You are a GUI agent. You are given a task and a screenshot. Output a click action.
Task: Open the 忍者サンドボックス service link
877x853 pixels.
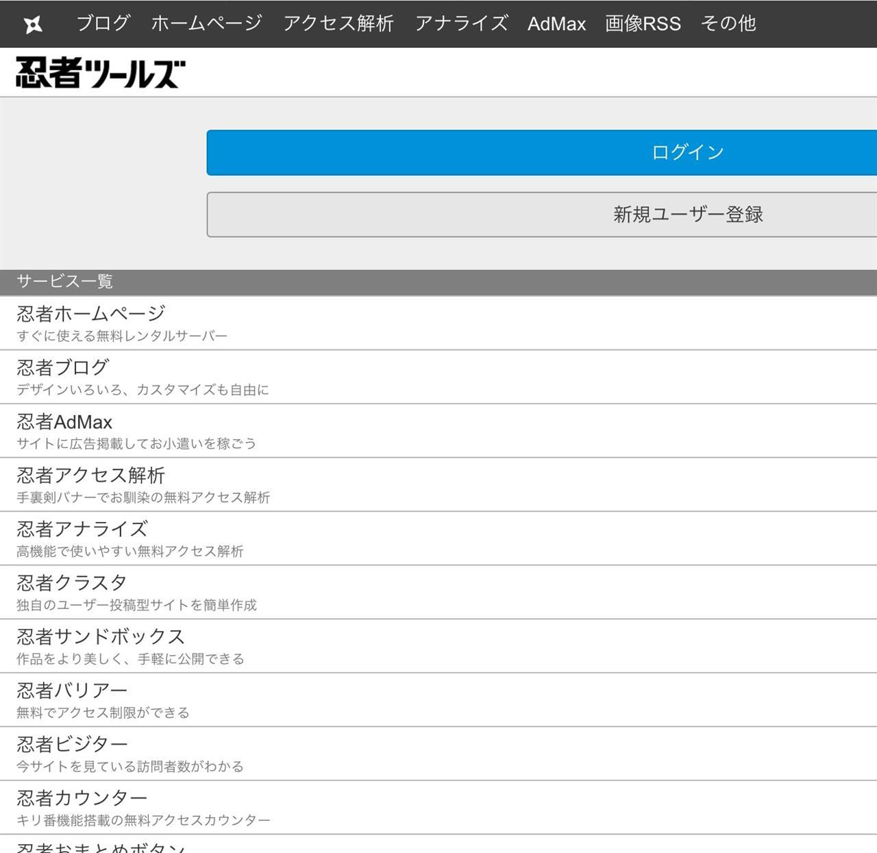coord(438,646)
